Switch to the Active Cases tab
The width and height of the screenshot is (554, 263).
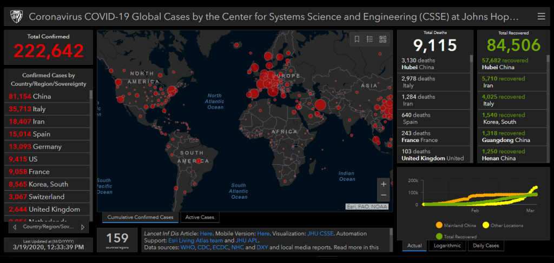point(200,218)
